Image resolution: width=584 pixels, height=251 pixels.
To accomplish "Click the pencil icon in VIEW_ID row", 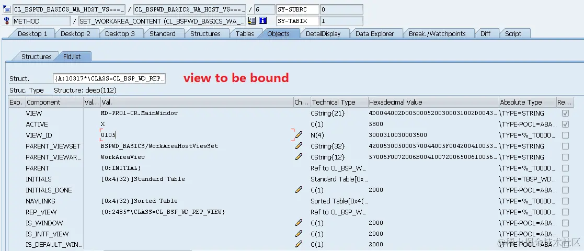I will click(299, 135).
